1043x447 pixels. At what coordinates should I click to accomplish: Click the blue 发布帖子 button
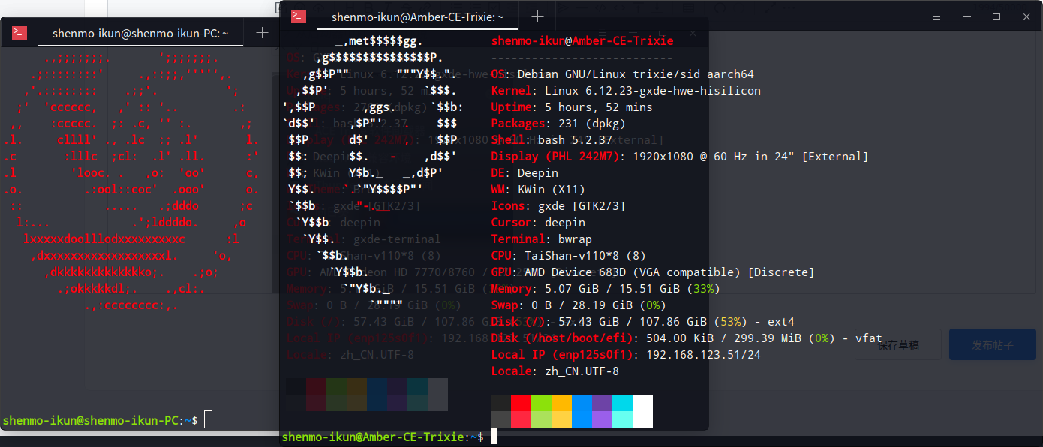click(x=993, y=345)
